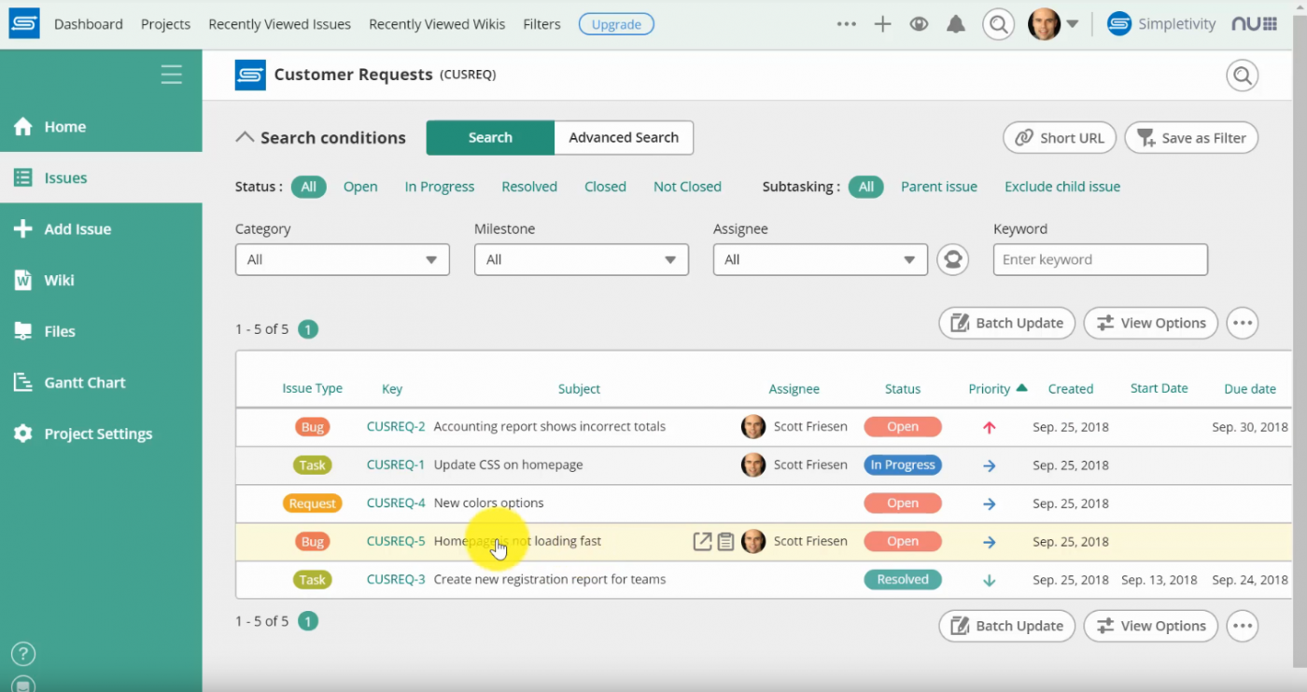Open CUSREQ-5 in new window icon
The width and height of the screenshot is (1307, 692).
tap(702, 541)
